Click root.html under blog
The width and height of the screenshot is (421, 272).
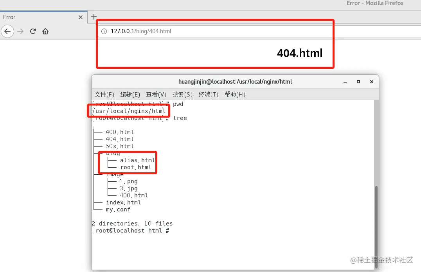(136, 167)
